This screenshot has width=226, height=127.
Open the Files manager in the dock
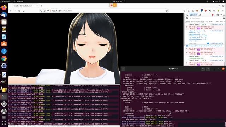point(4,22)
